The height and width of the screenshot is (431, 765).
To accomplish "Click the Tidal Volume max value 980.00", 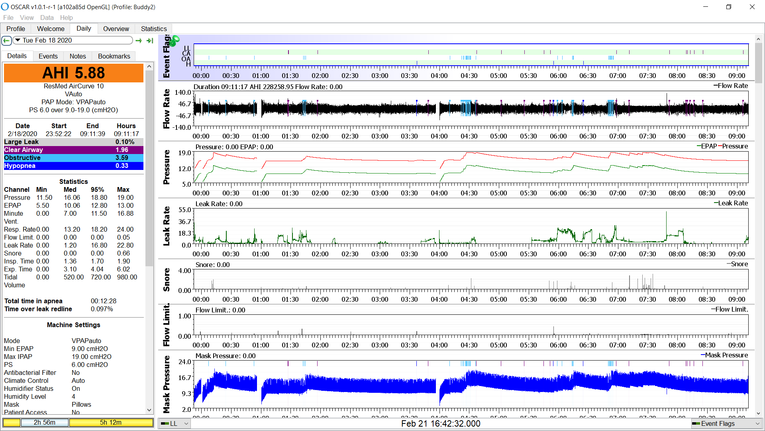I will pos(127,277).
